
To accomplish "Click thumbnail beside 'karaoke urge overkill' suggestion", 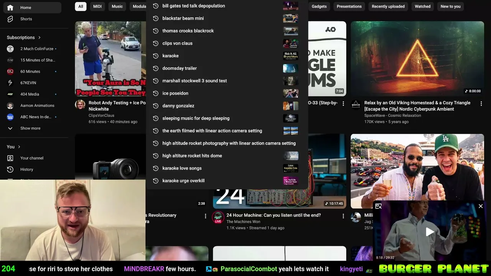I will click(290, 181).
